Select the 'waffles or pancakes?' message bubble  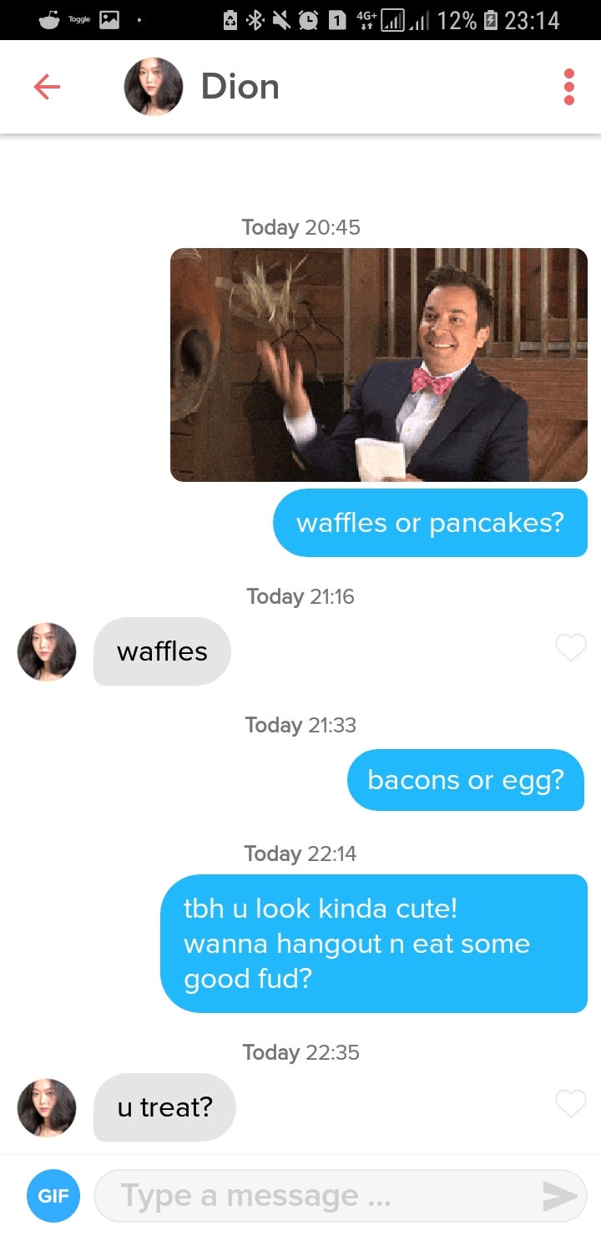pos(430,523)
